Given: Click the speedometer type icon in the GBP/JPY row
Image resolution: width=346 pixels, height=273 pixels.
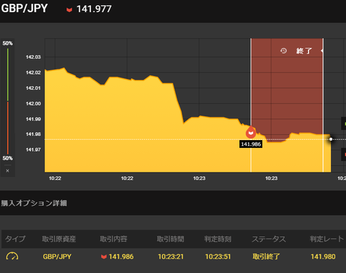Looking at the screenshot, I should [12, 256].
